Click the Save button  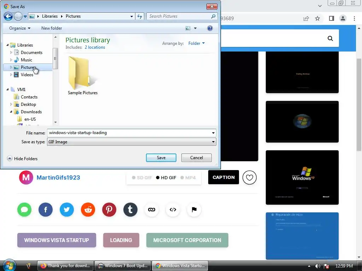coord(161,158)
